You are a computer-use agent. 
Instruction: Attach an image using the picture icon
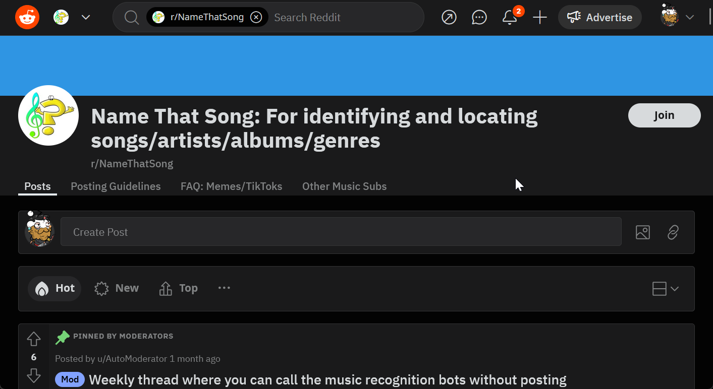[642, 232]
